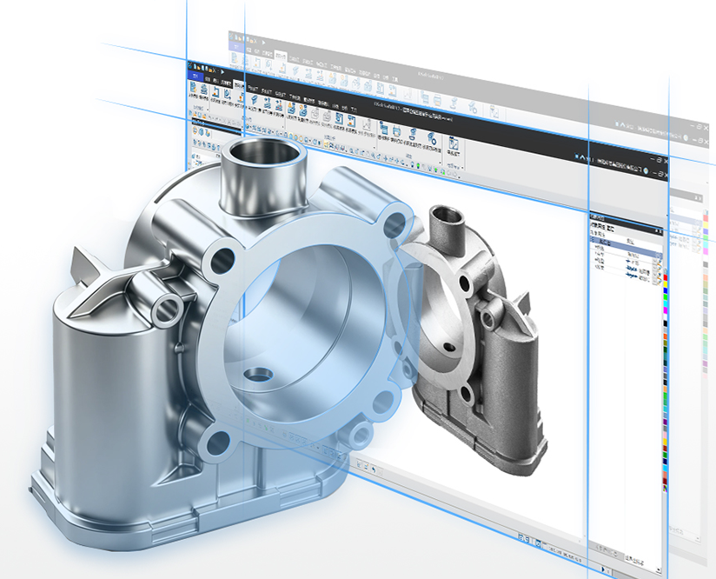The width and height of the screenshot is (716, 579).
Task: Open the blue highlighted file tab in front window
Action: point(196,76)
